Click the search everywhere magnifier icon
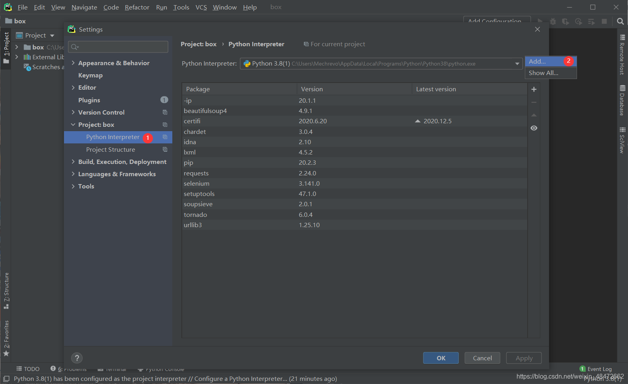 620,21
